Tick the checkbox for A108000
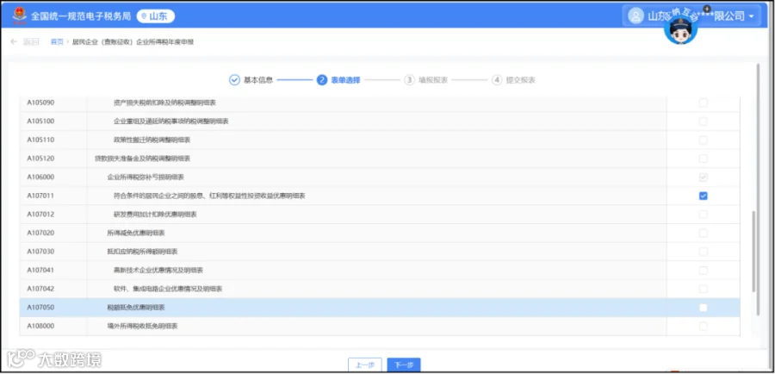The width and height of the screenshot is (775, 374). pos(703,327)
